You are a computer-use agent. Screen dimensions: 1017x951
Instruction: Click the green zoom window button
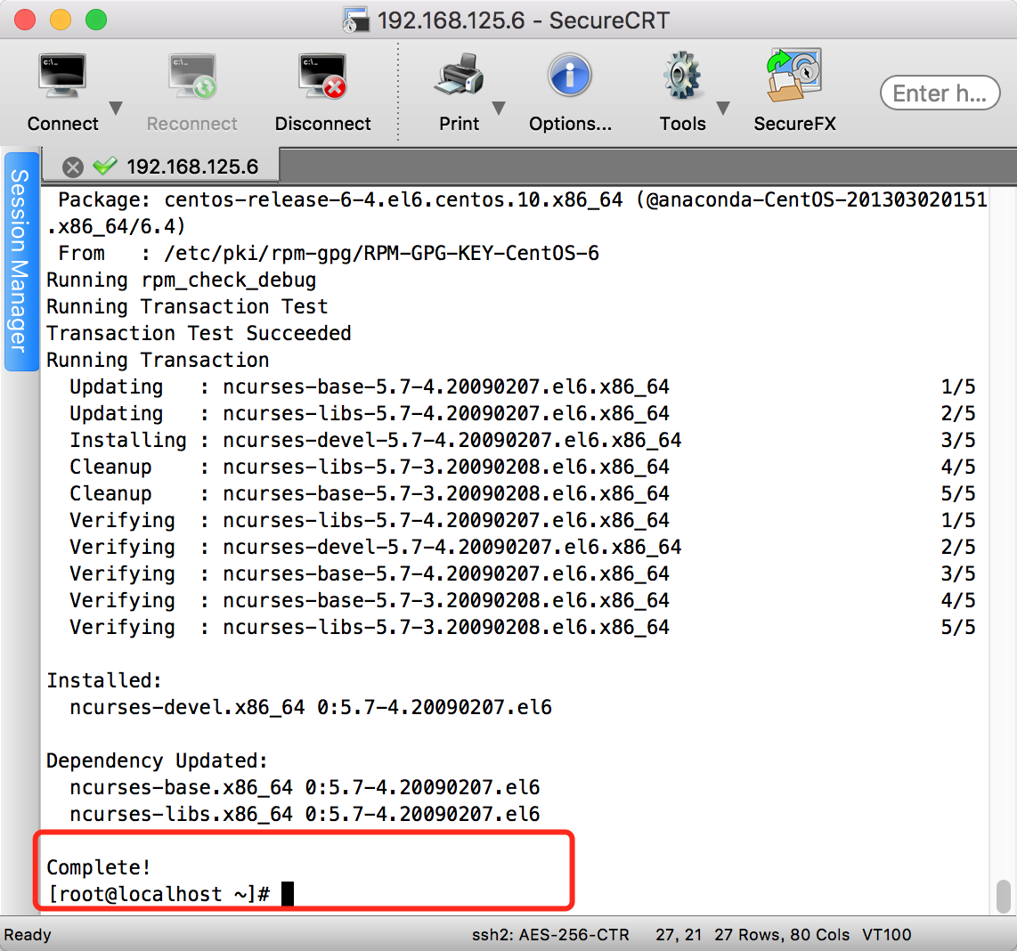point(96,20)
